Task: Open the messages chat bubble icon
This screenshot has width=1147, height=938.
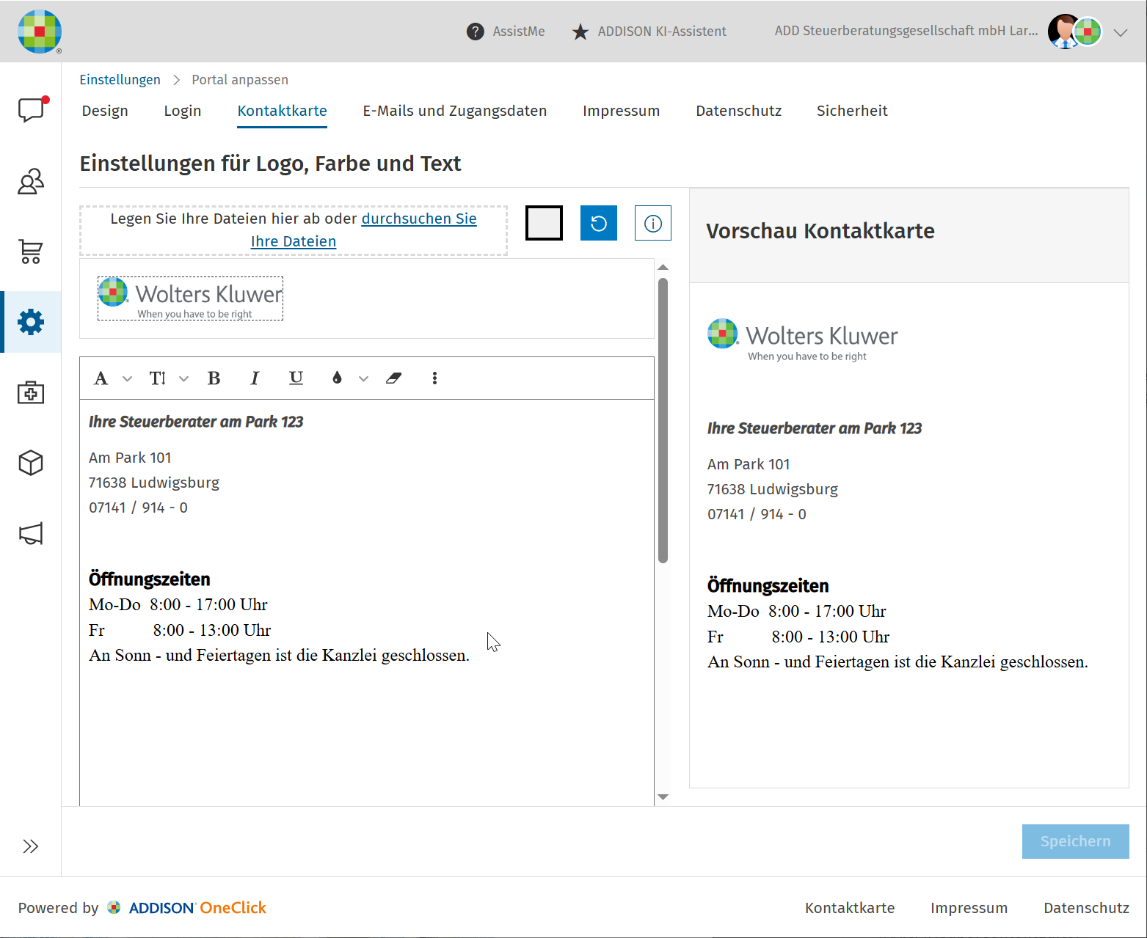Action: coord(31,109)
